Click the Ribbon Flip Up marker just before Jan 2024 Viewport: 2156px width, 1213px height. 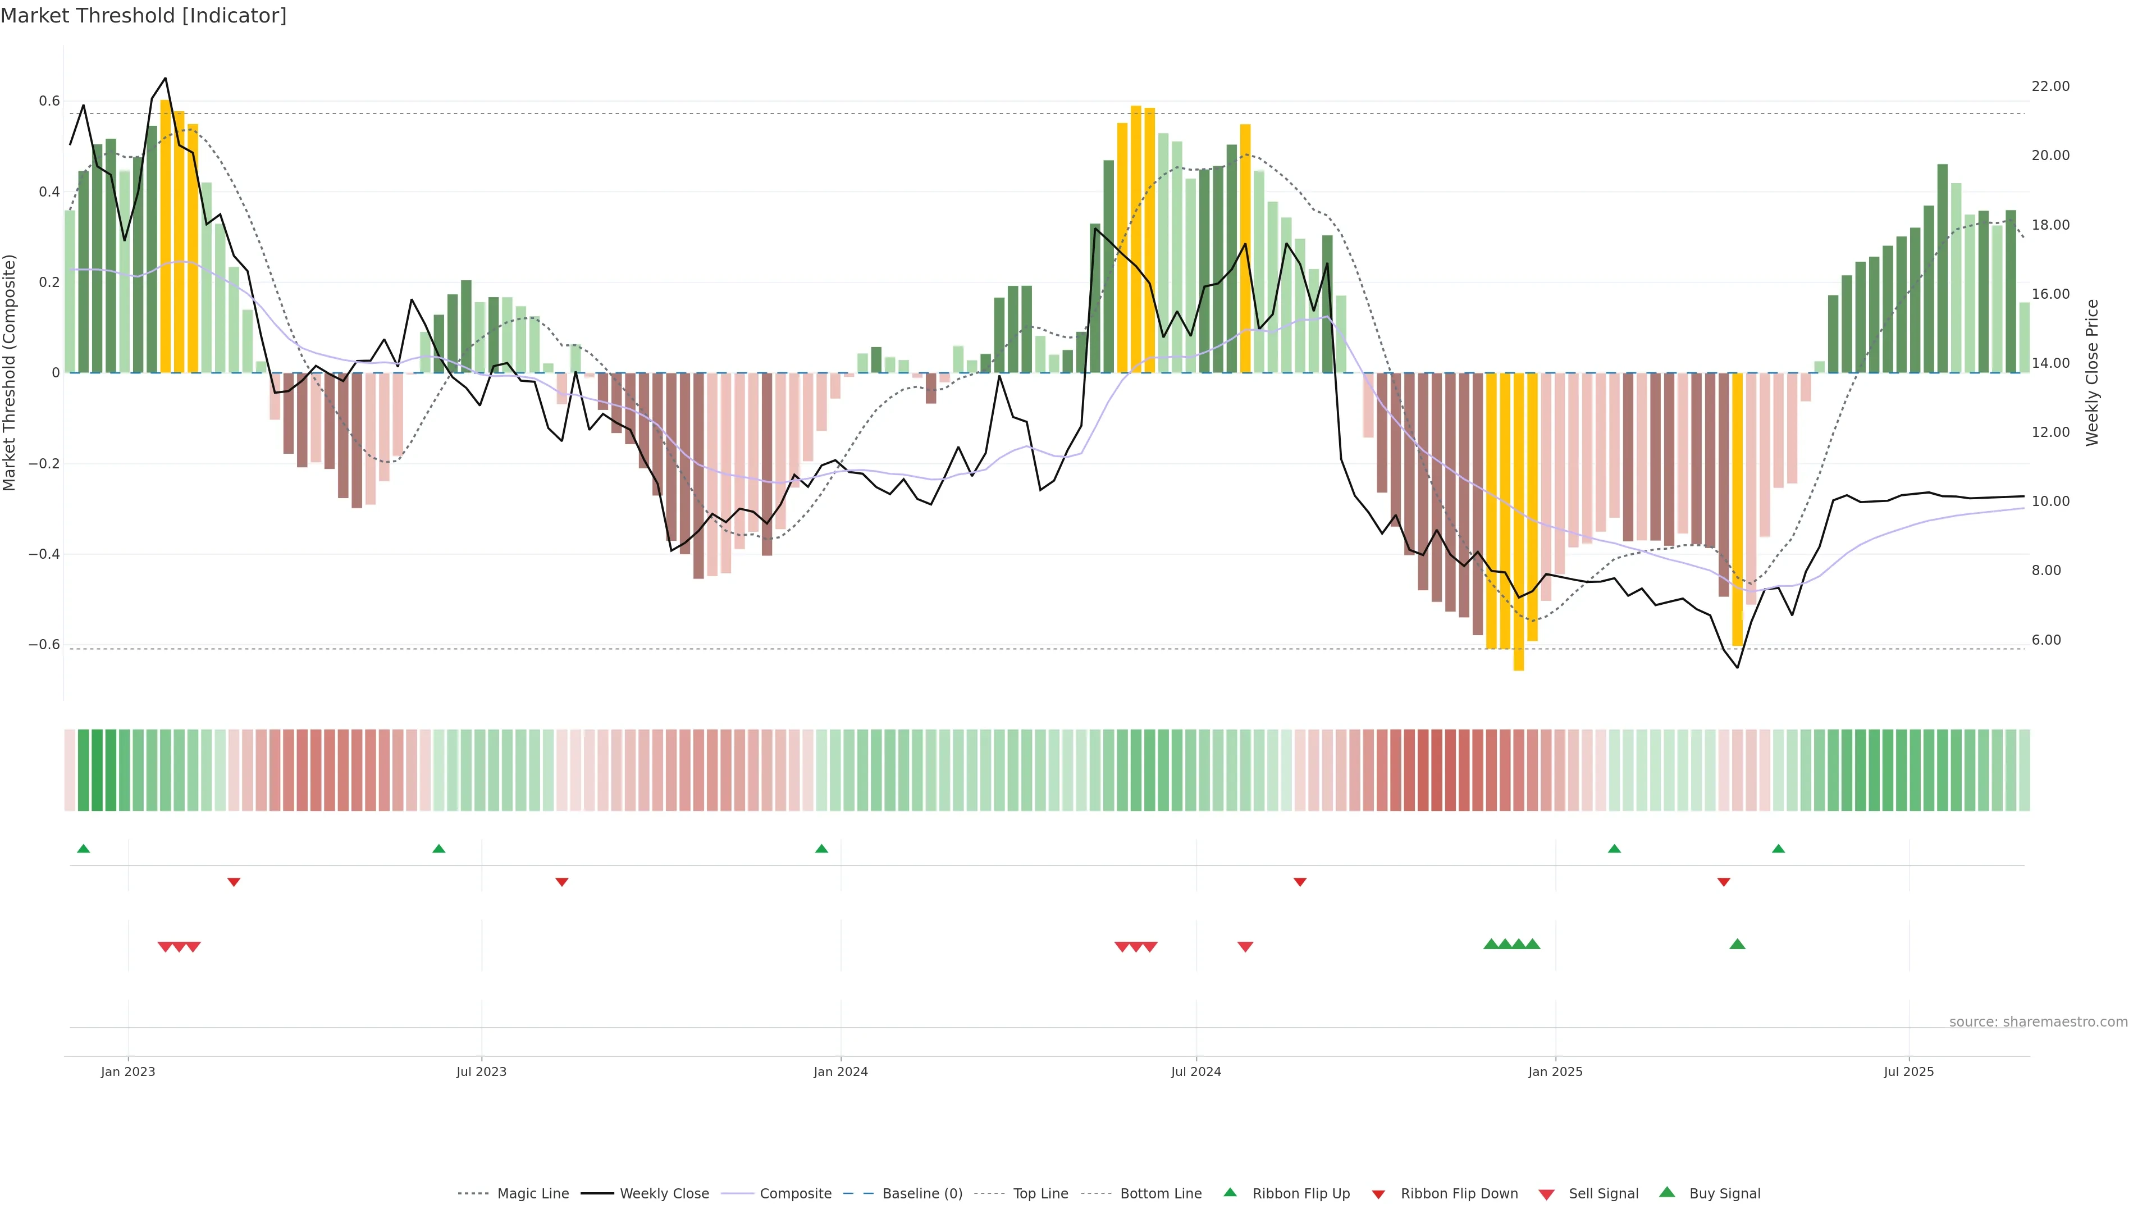[821, 849]
